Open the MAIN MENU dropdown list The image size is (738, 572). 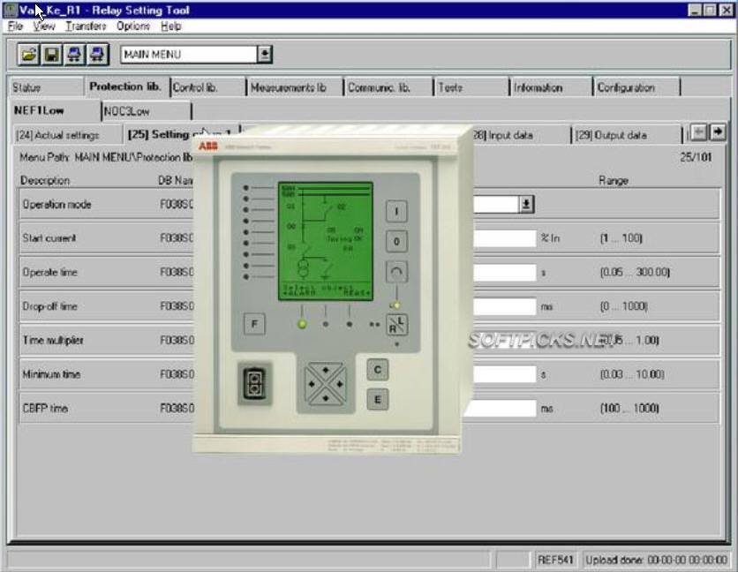pos(266,55)
